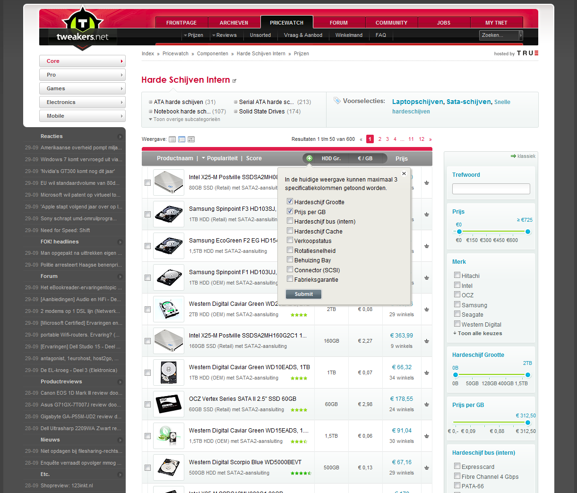Image resolution: width=577 pixels, height=493 pixels.
Task: Click the wishlist icon for the OCZ Vertex row
Action: click(426, 404)
